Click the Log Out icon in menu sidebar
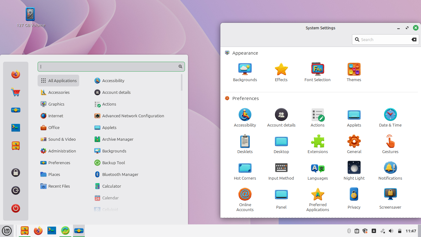 coord(16,190)
